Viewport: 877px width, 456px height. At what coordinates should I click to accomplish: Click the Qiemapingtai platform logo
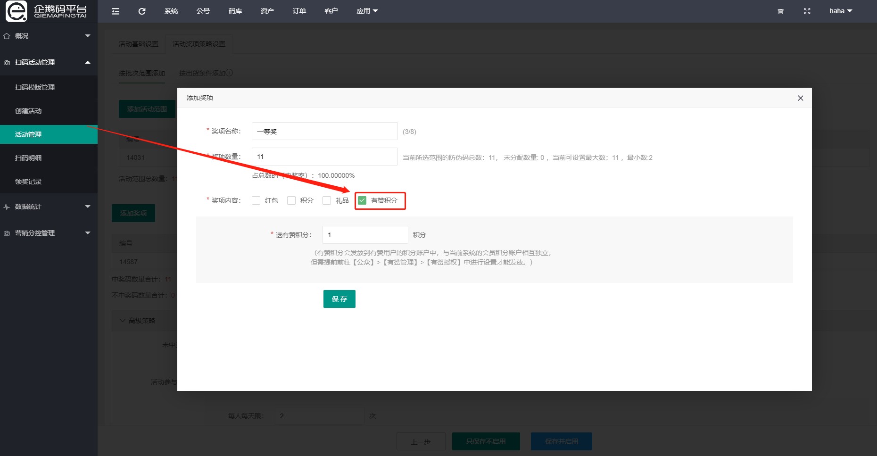(46, 11)
